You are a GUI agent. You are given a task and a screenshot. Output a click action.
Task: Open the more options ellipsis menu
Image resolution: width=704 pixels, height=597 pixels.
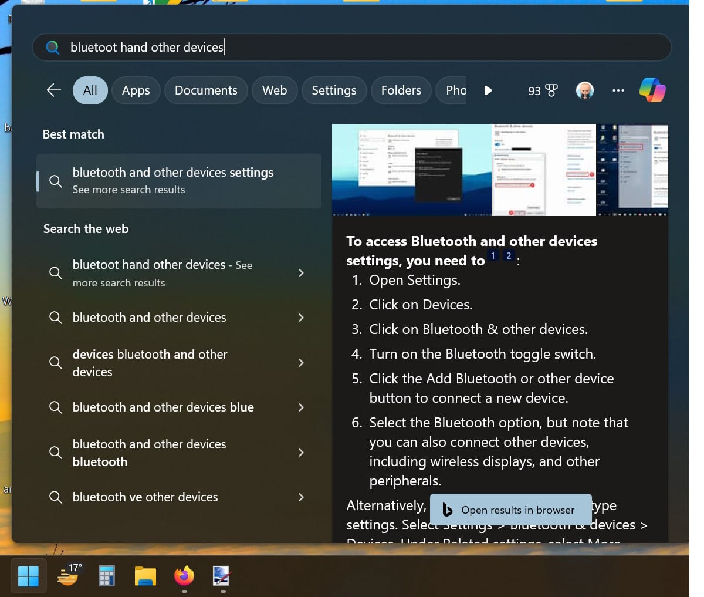click(618, 90)
